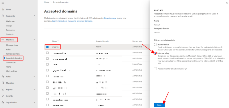Click the Migration icon in the sidebar
229x108 pixels.
pyautogui.click(x=3, y=83)
